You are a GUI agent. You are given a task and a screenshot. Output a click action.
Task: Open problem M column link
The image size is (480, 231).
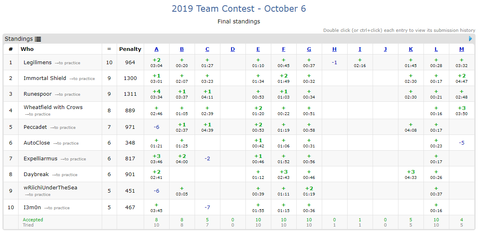pos(461,49)
